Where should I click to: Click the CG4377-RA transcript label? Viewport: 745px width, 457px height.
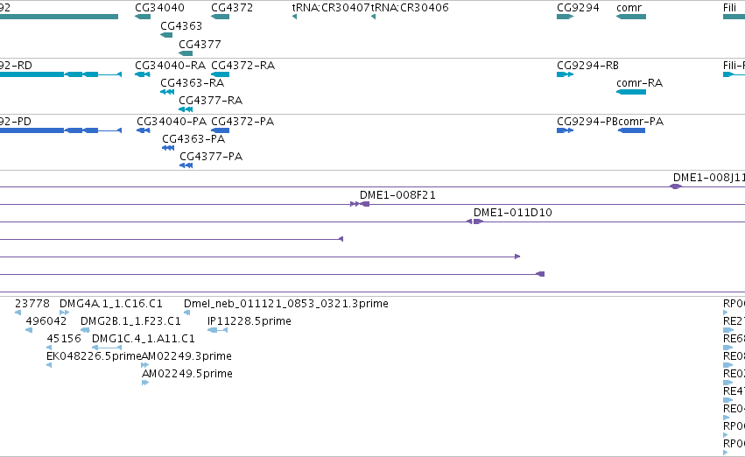click(210, 100)
